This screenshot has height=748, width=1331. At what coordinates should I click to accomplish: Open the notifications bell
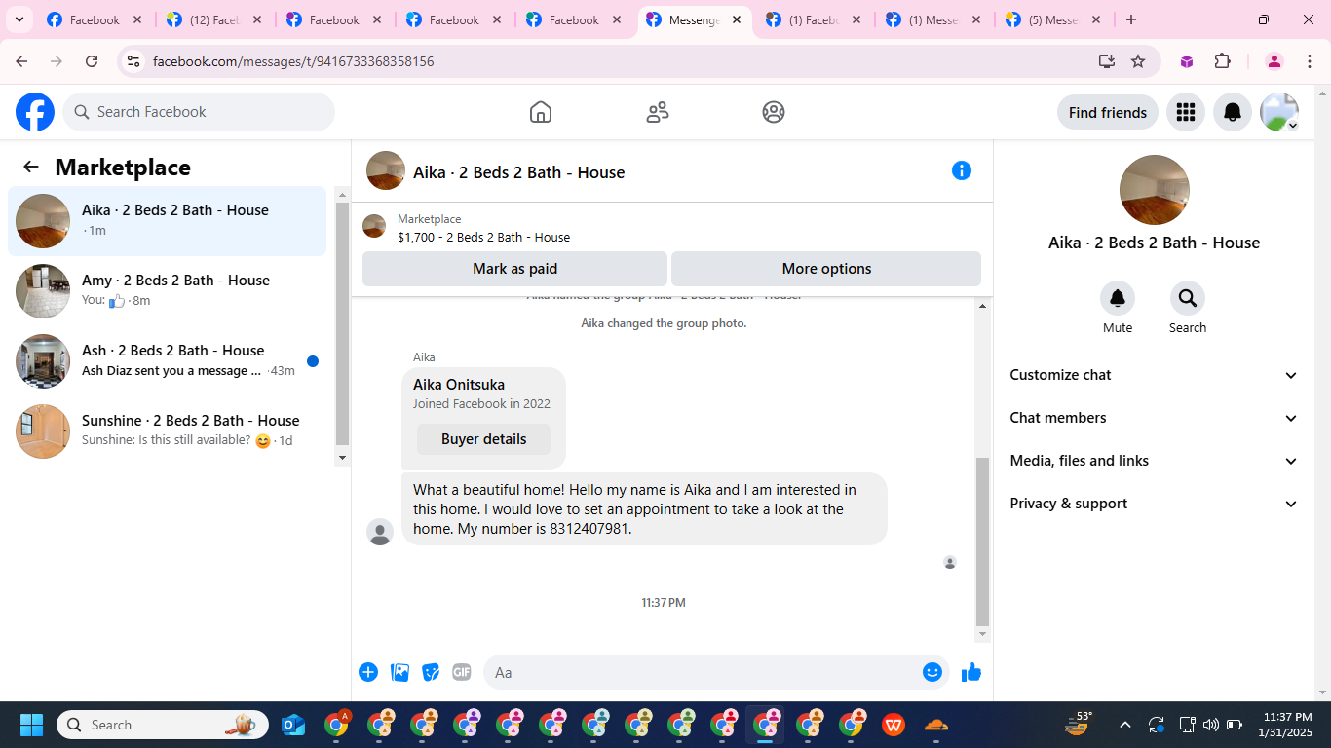click(x=1233, y=112)
